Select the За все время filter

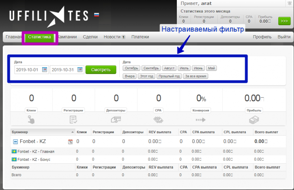click(x=195, y=76)
